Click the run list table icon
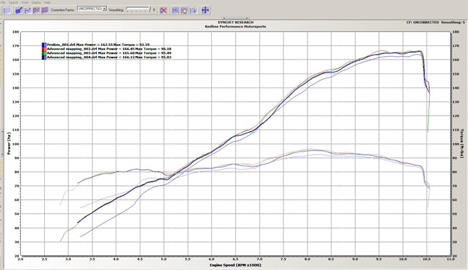The height and width of the screenshot is (270, 468). point(7,10)
